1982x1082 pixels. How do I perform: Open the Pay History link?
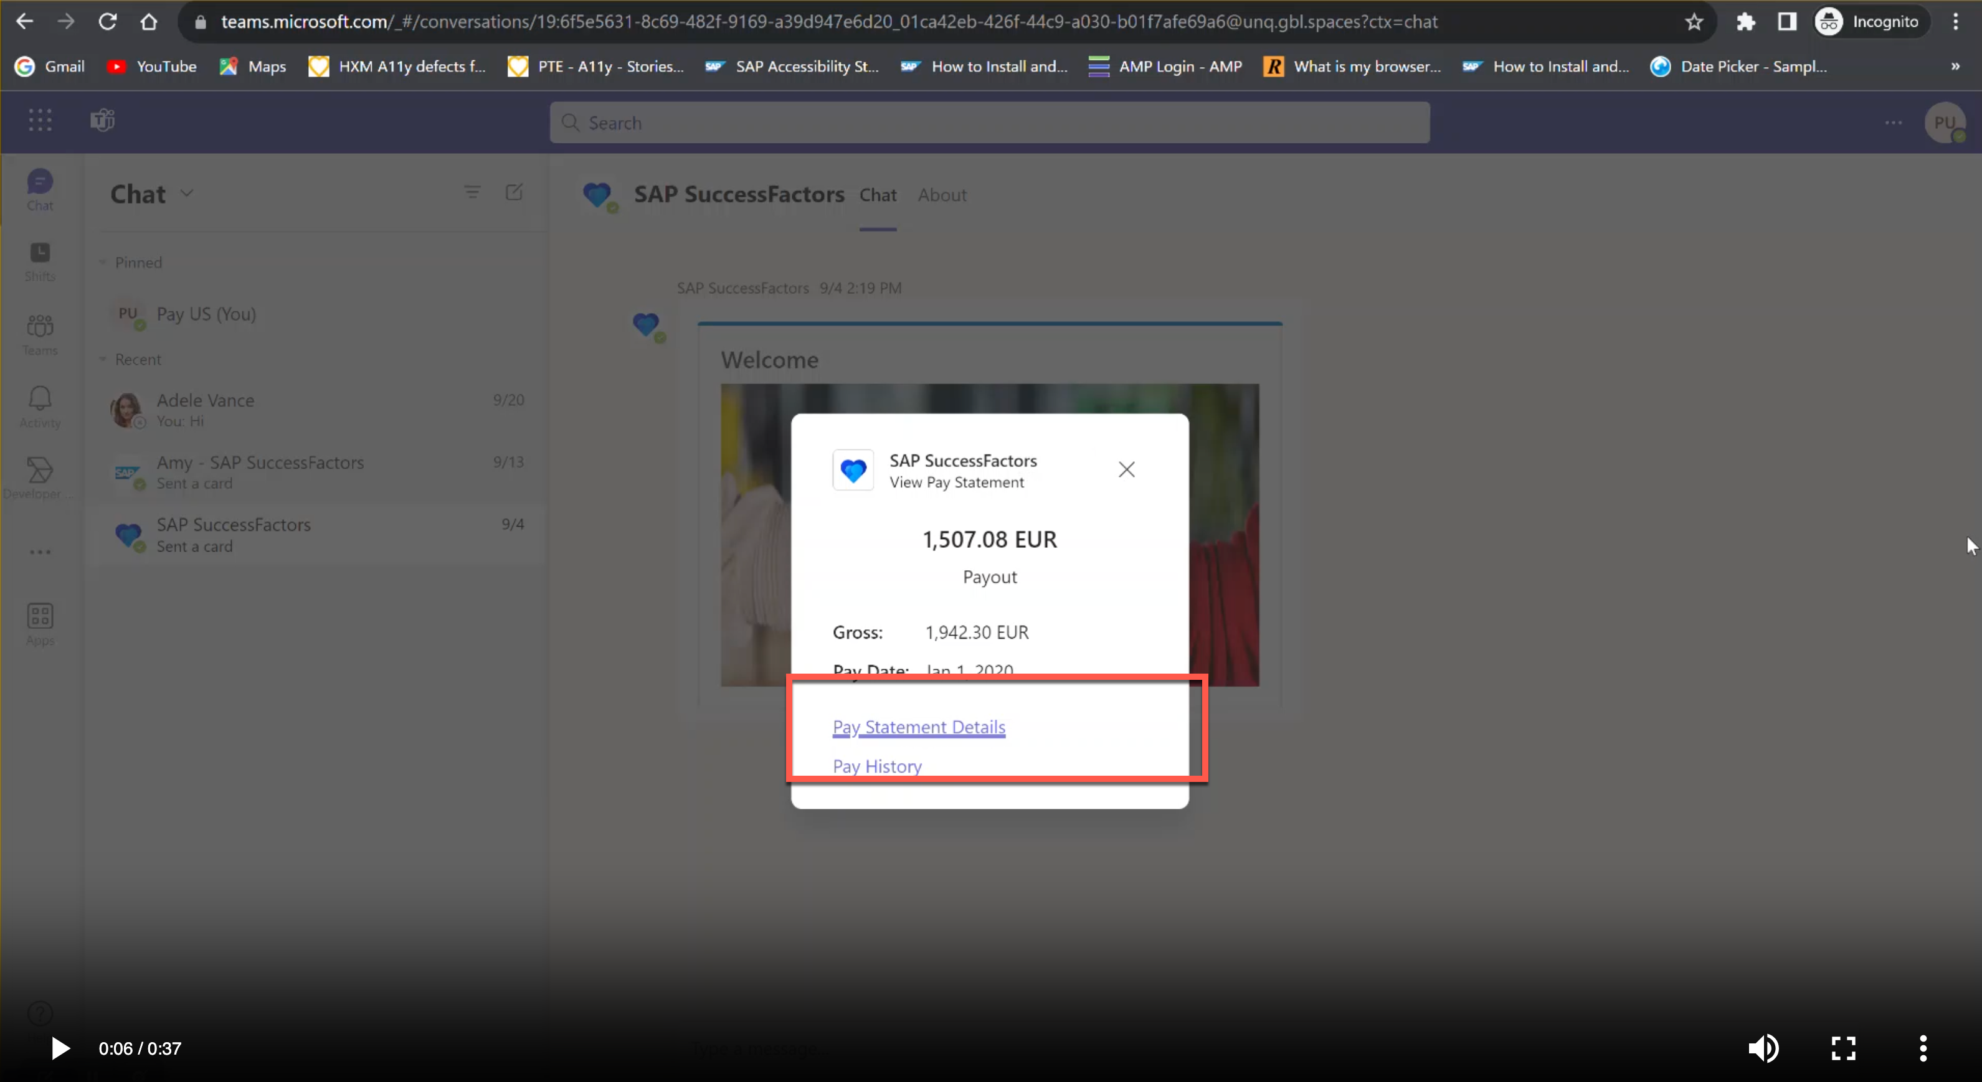(x=876, y=766)
